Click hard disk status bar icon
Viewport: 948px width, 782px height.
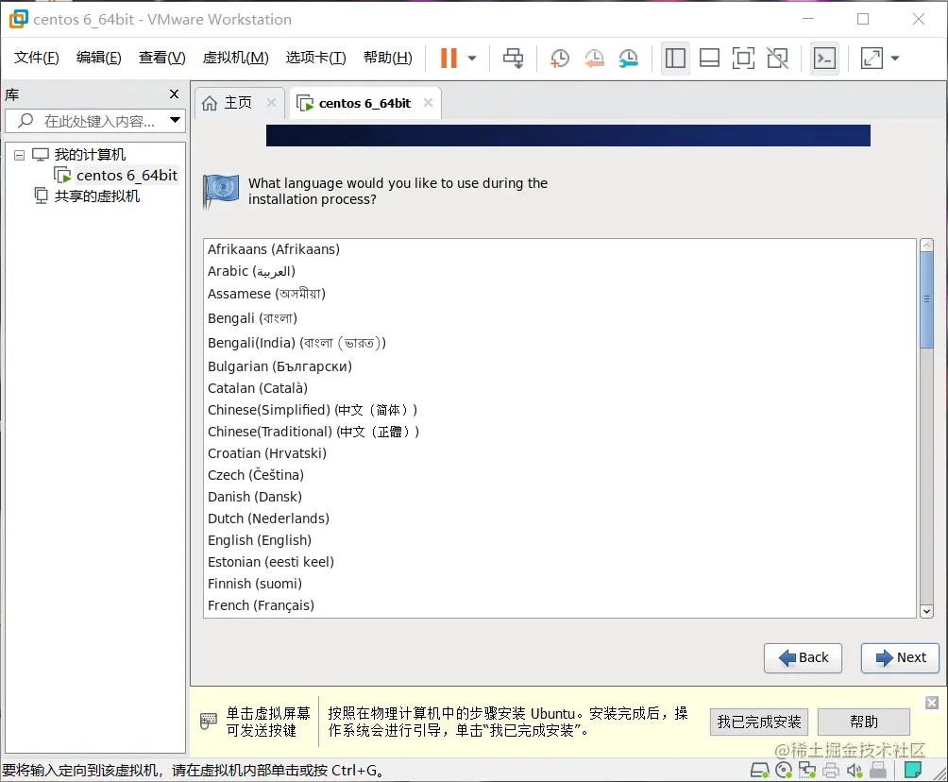(759, 770)
